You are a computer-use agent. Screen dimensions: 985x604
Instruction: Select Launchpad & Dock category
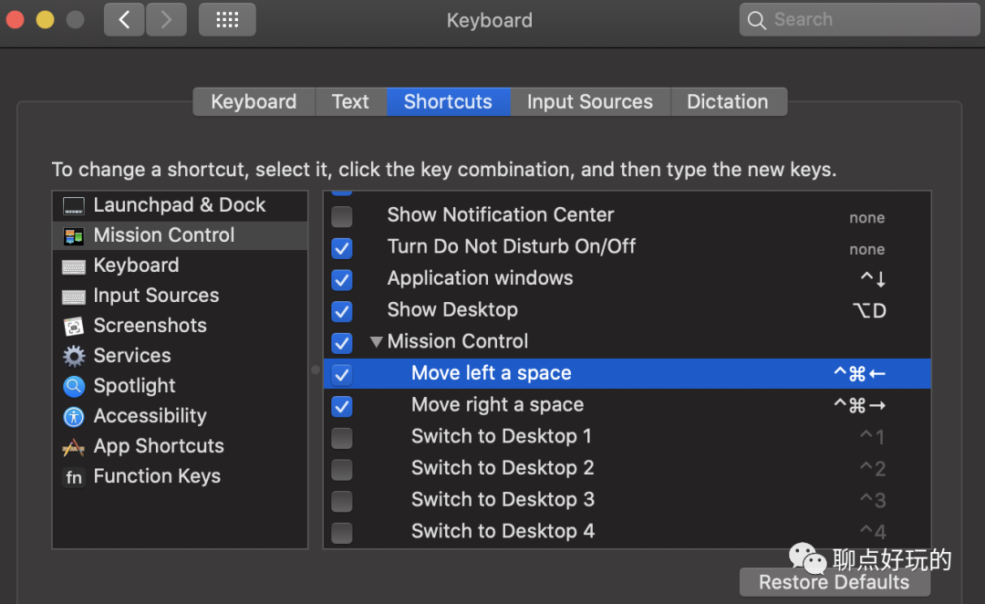click(x=181, y=205)
